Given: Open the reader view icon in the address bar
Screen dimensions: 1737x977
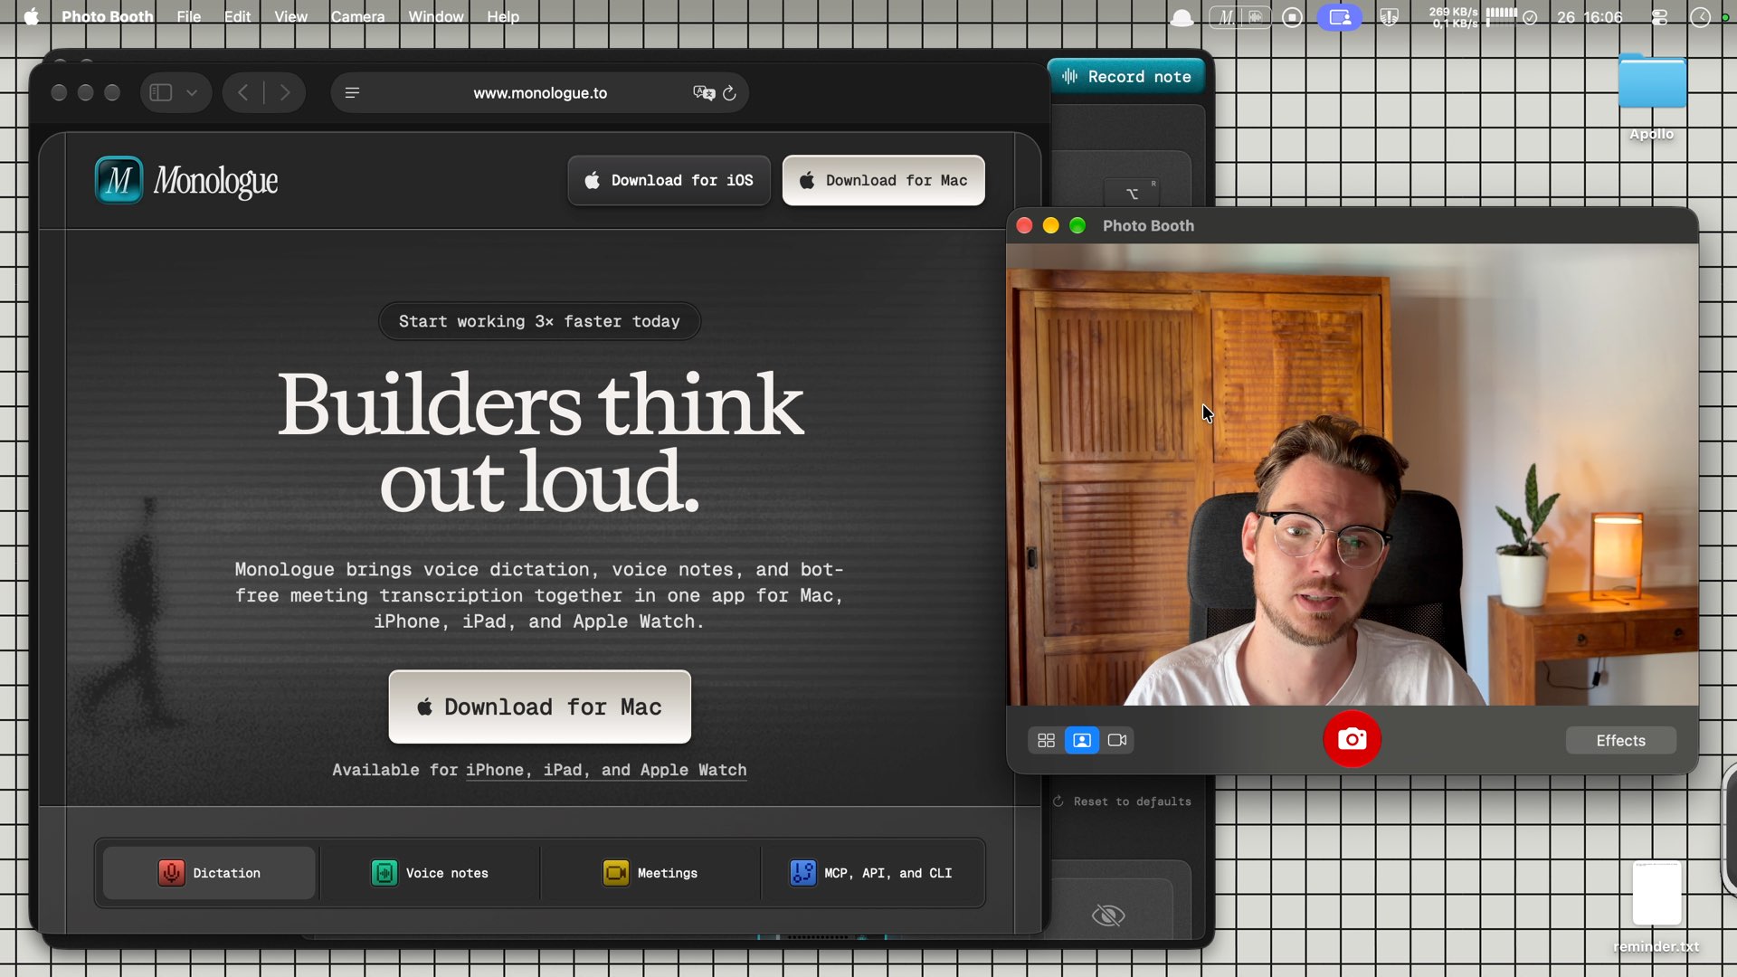Looking at the screenshot, I should coord(353,92).
